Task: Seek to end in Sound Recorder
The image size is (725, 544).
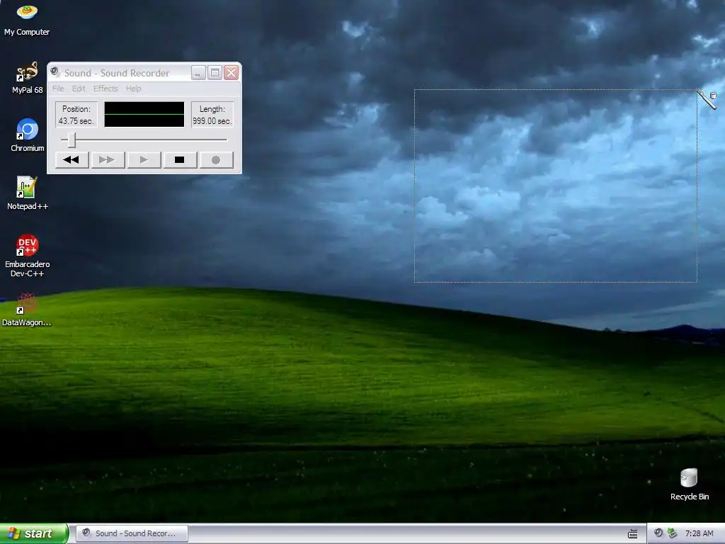Action: point(108,160)
